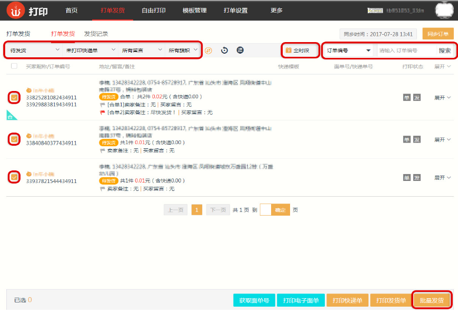Viewport: 458px width, 314px height.
Task: Click the 打印发货单 button
Action: (391, 300)
